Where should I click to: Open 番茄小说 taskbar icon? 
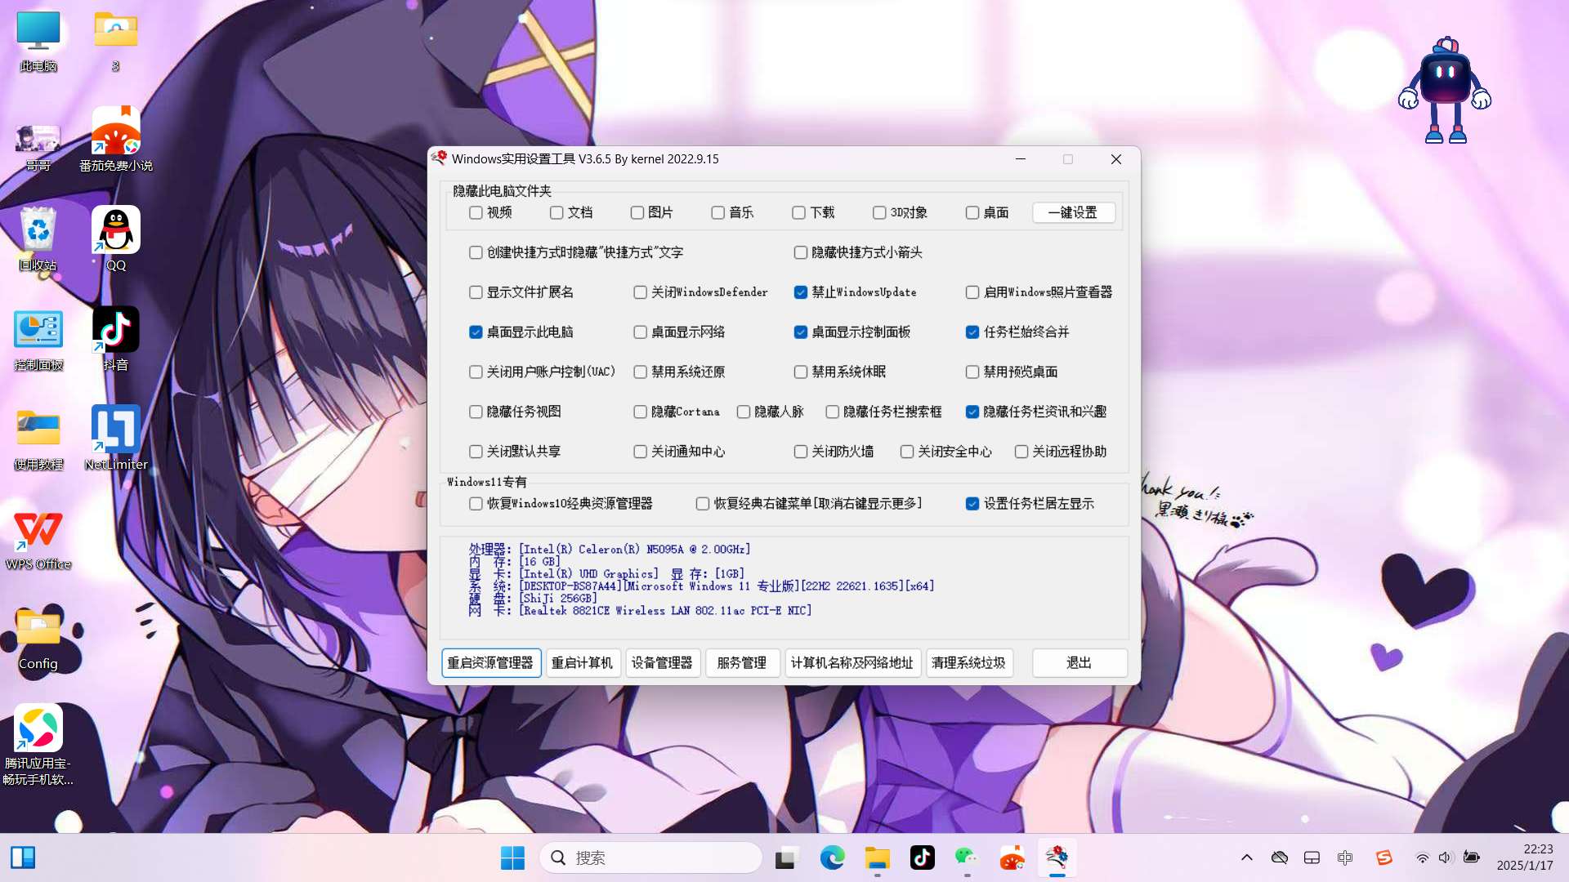click(1012, 857)
